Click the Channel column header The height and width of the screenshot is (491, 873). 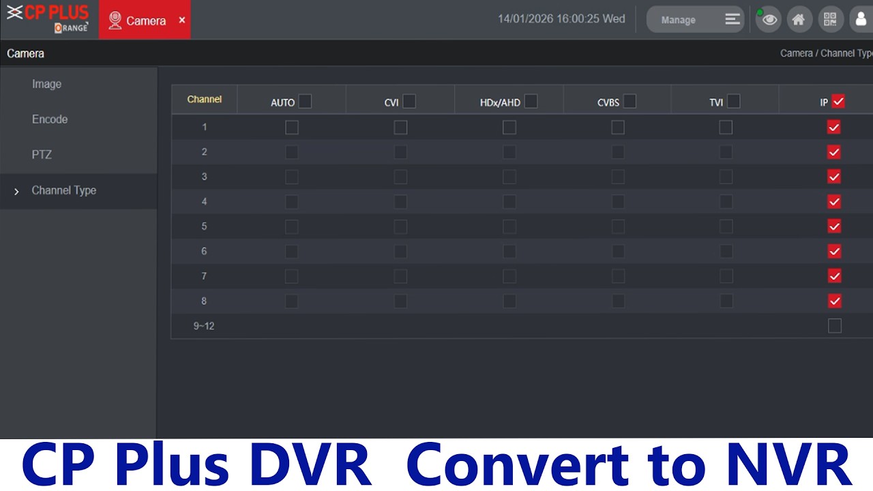[x=205, y=100]
